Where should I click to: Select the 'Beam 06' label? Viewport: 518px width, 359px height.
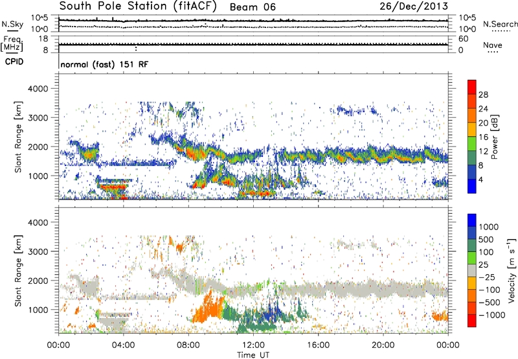[x=253, y=7]
